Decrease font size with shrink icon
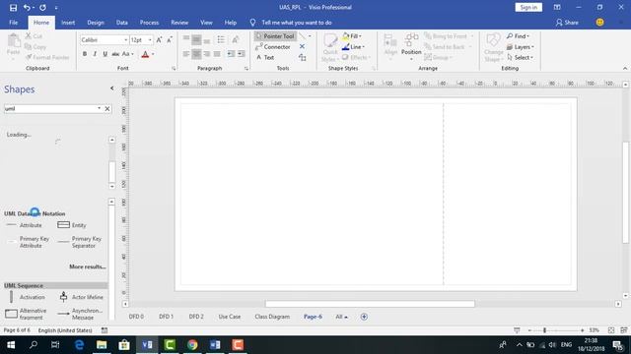Viewport: 631px width, 354px height. tap(170, 39)
